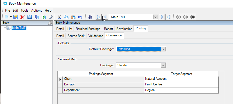Image resolution: width=233 pixels, height=104 pixels.
Task: Open the File menu
Action: pyautogui.click(x=8, y=11)
